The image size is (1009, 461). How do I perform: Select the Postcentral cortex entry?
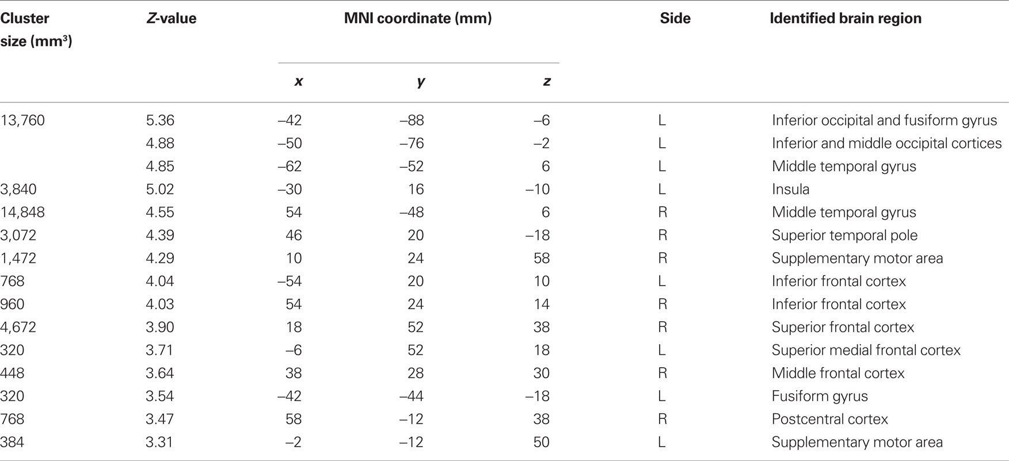pos(830,420)
